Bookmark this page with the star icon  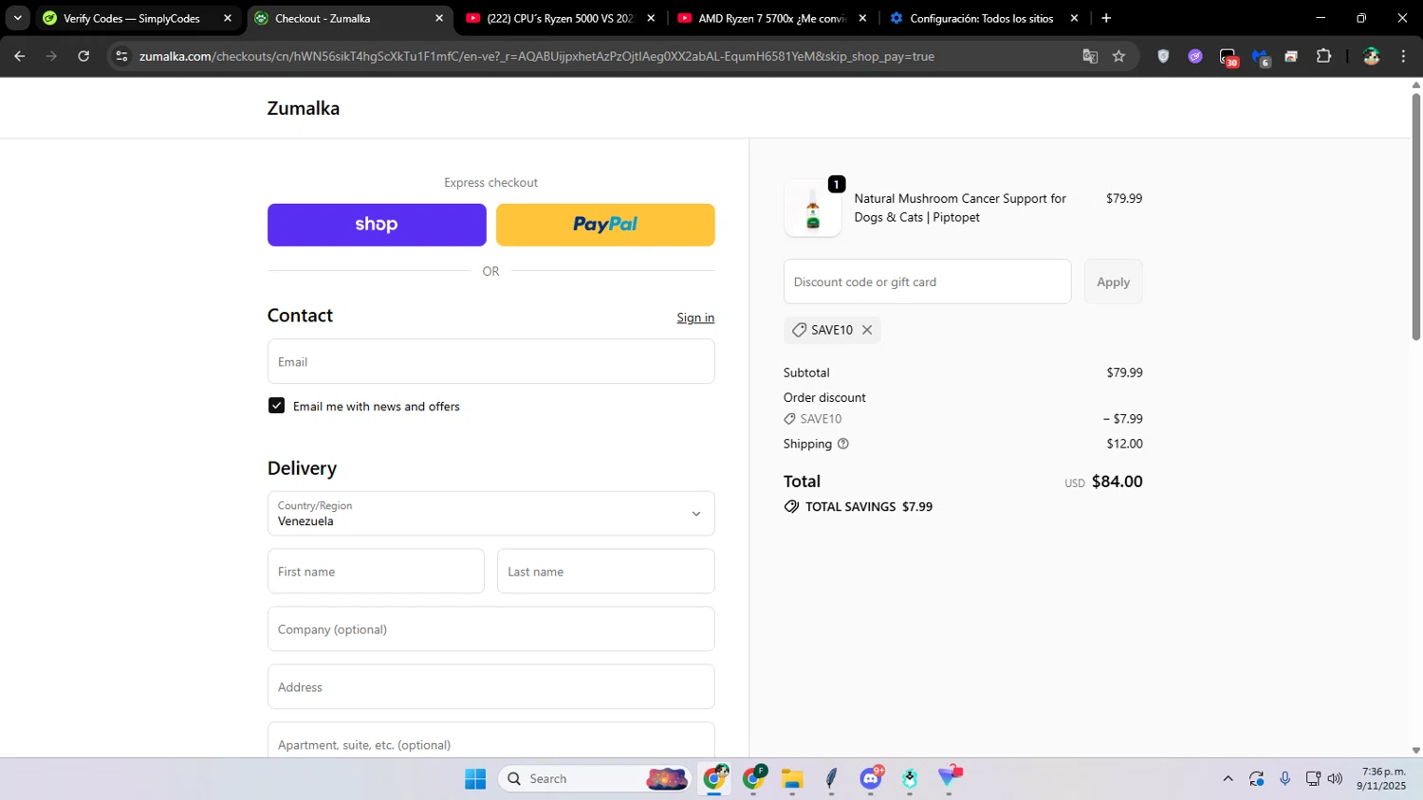[1118, 57]
